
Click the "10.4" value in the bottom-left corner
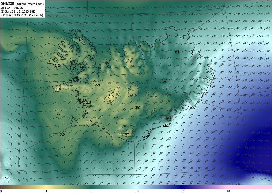pyautogui.click(x=6, y=179)
